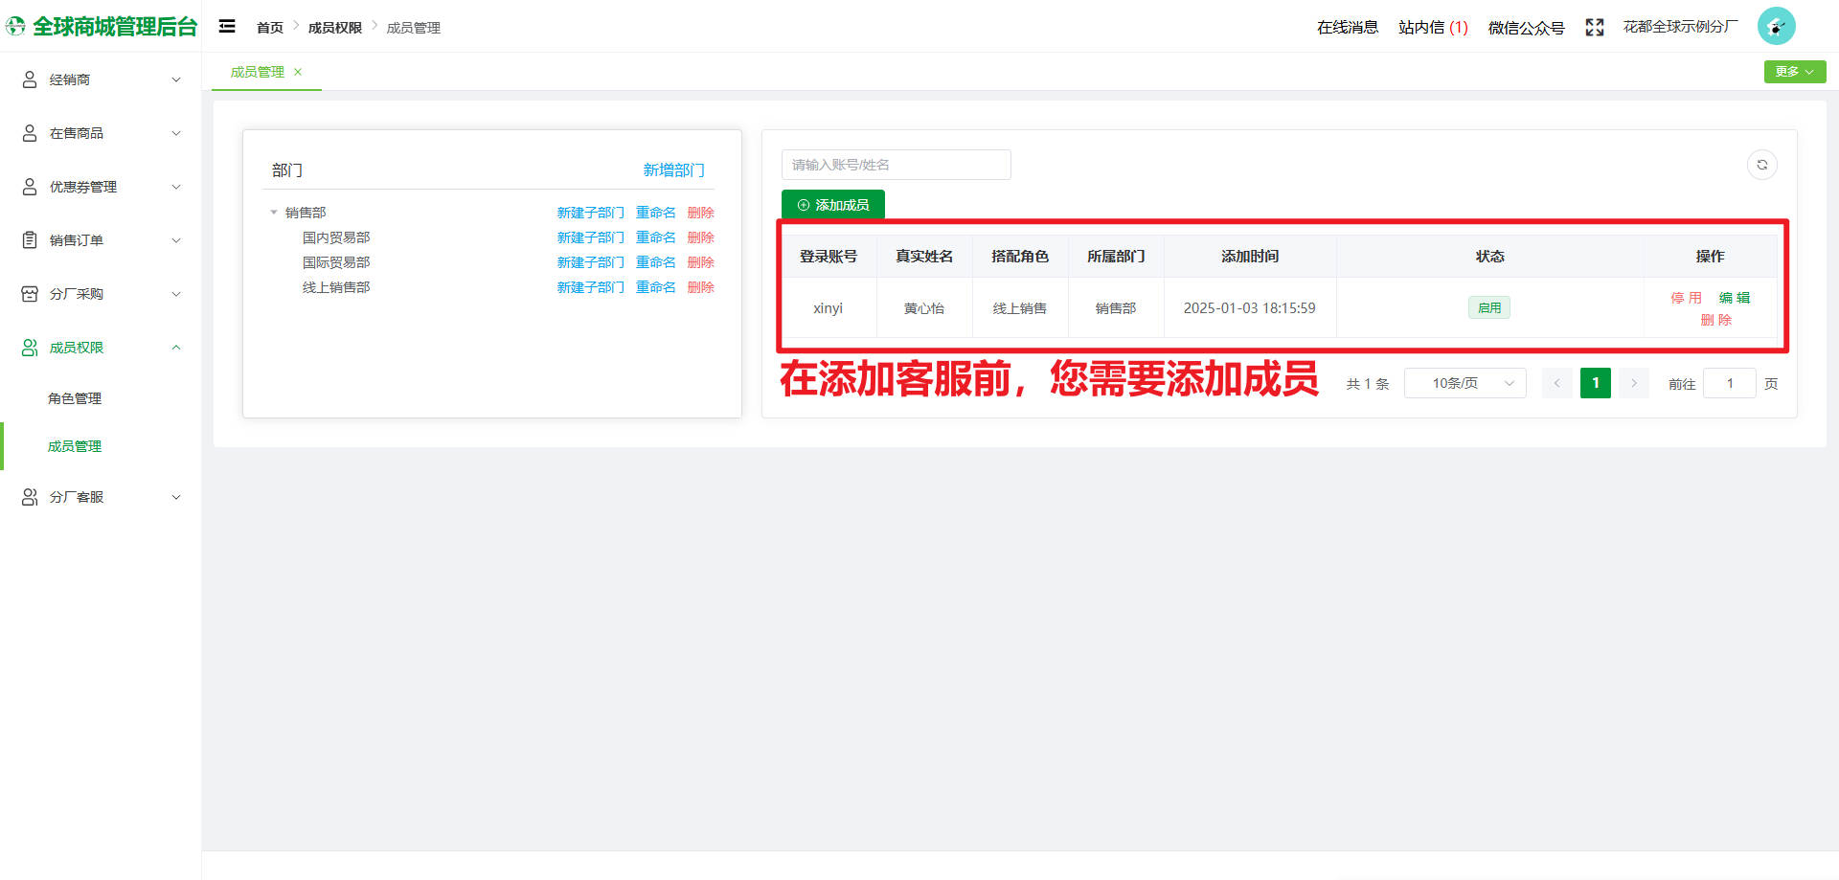The width and height of the screenshot is (1839, 880).
Task: Open the 10条/页 page size dropdown
Action: pos(1464,383)
